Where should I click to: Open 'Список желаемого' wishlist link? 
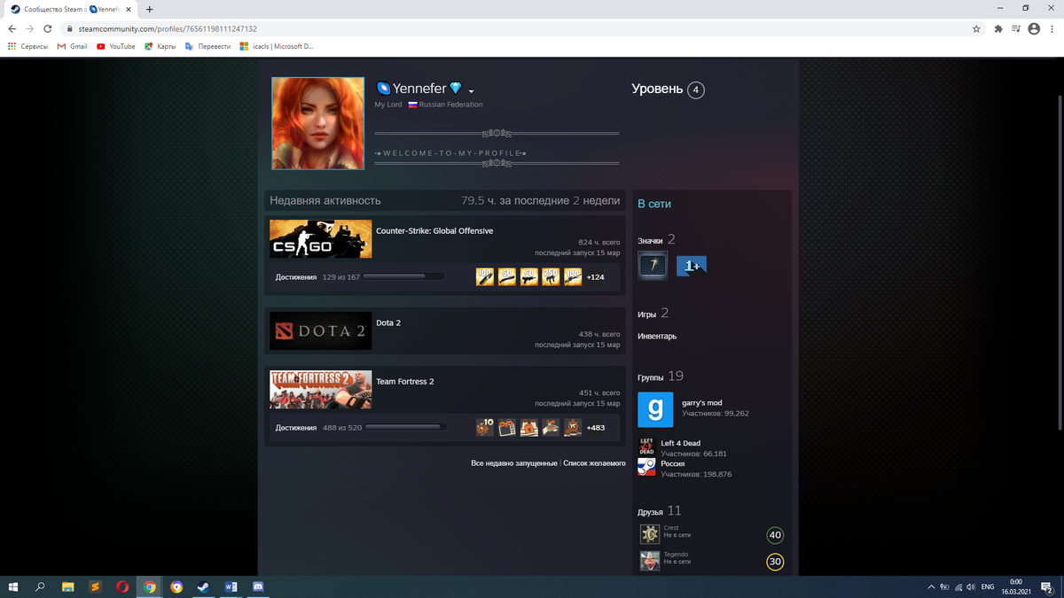(594, 463)
